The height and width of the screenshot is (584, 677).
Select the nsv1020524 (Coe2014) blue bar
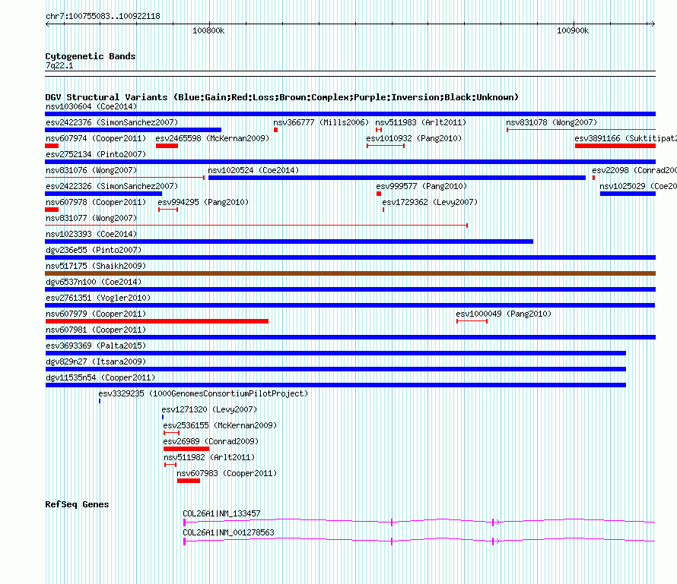[x=397, y=178]
